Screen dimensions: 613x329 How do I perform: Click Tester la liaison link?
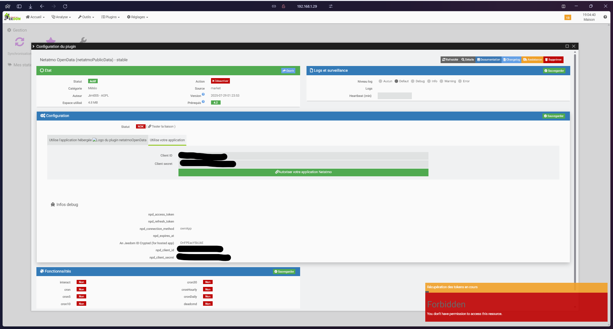[161, 127]
